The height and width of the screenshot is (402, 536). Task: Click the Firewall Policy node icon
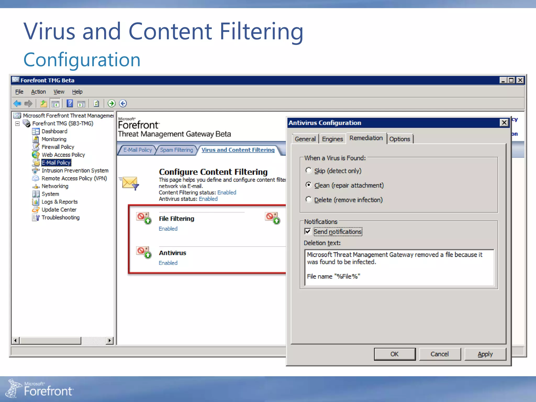pos(36,147)
